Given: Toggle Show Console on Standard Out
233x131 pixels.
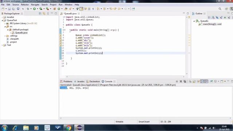Looking at the screenshot, I should [202, 82].
